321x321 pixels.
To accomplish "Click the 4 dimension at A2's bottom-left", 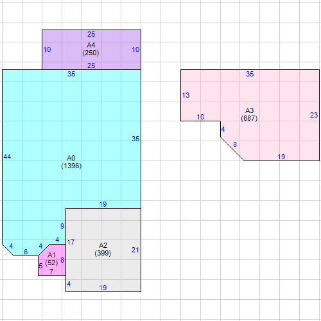I will (x=69, y=284).
